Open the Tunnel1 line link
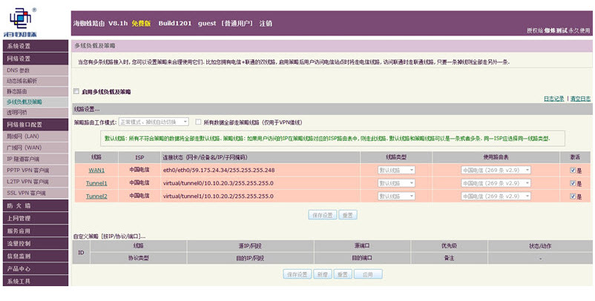 click(96, 183)
